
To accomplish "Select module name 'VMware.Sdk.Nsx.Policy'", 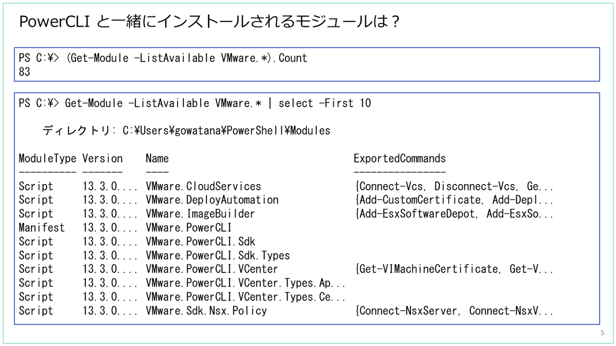I will click(x=206, y=311).
